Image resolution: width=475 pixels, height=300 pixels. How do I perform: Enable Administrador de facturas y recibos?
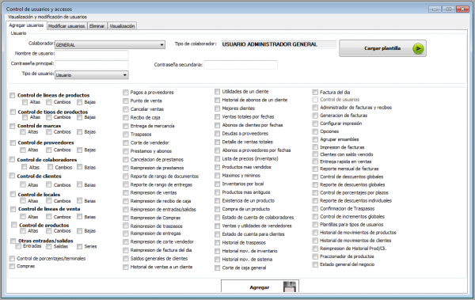point(315,108)
